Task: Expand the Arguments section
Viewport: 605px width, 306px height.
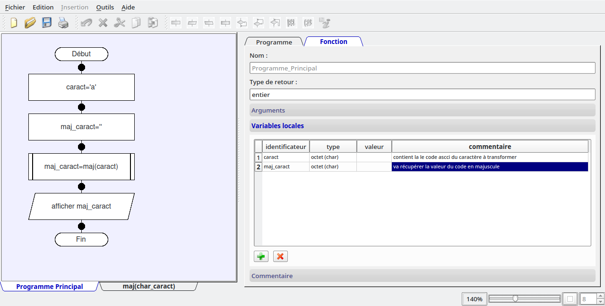Action: tap(422, 110)
